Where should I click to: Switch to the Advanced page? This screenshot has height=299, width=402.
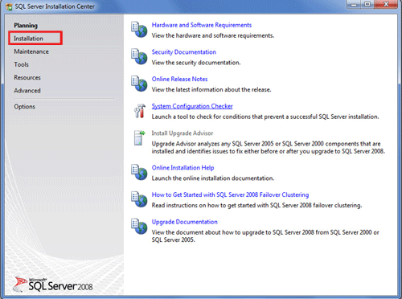pos(27,91)
